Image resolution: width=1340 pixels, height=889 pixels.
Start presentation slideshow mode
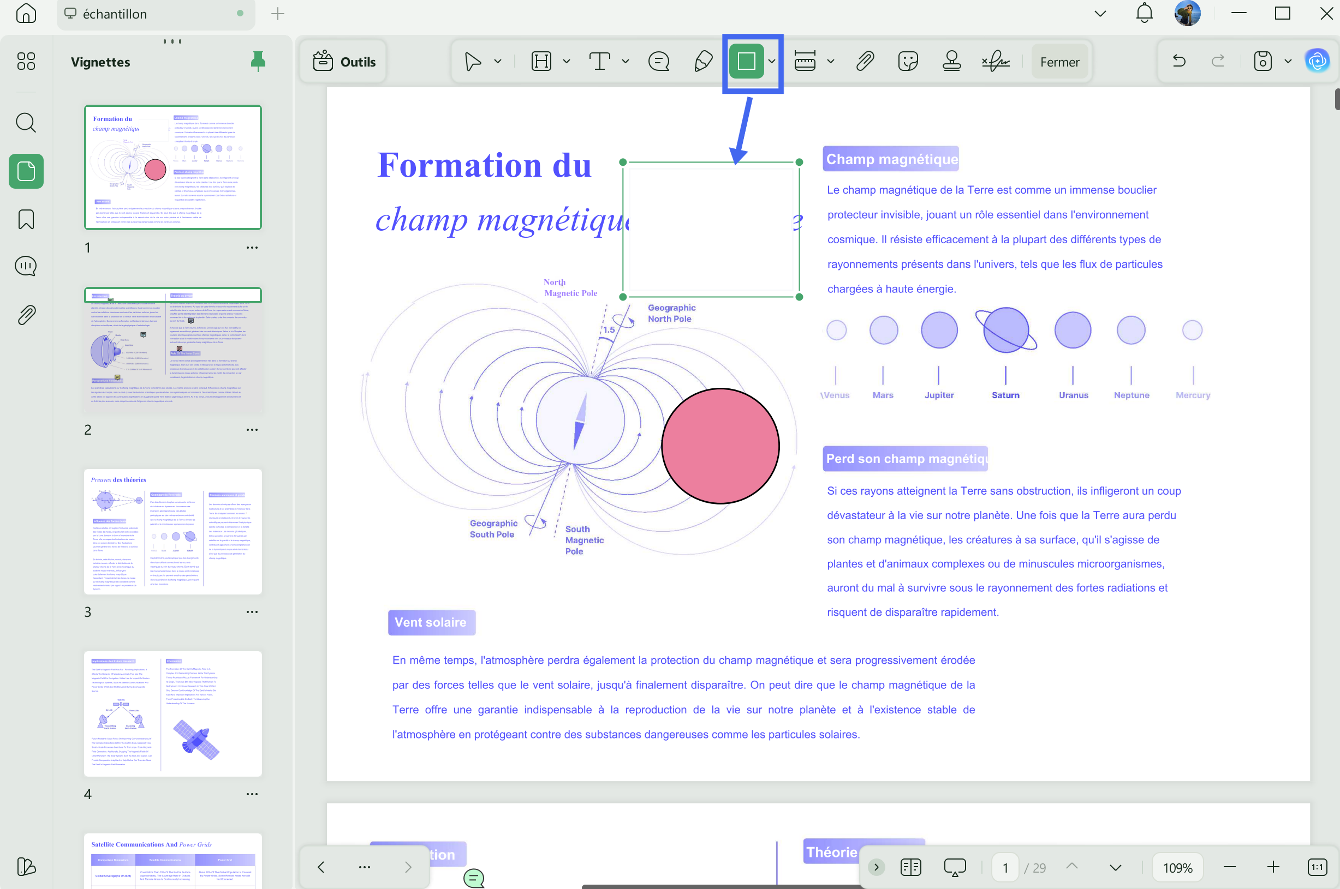click(955, 867)
